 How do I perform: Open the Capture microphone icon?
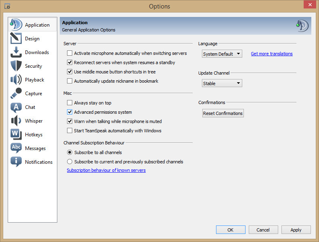(x=16, y=93)
